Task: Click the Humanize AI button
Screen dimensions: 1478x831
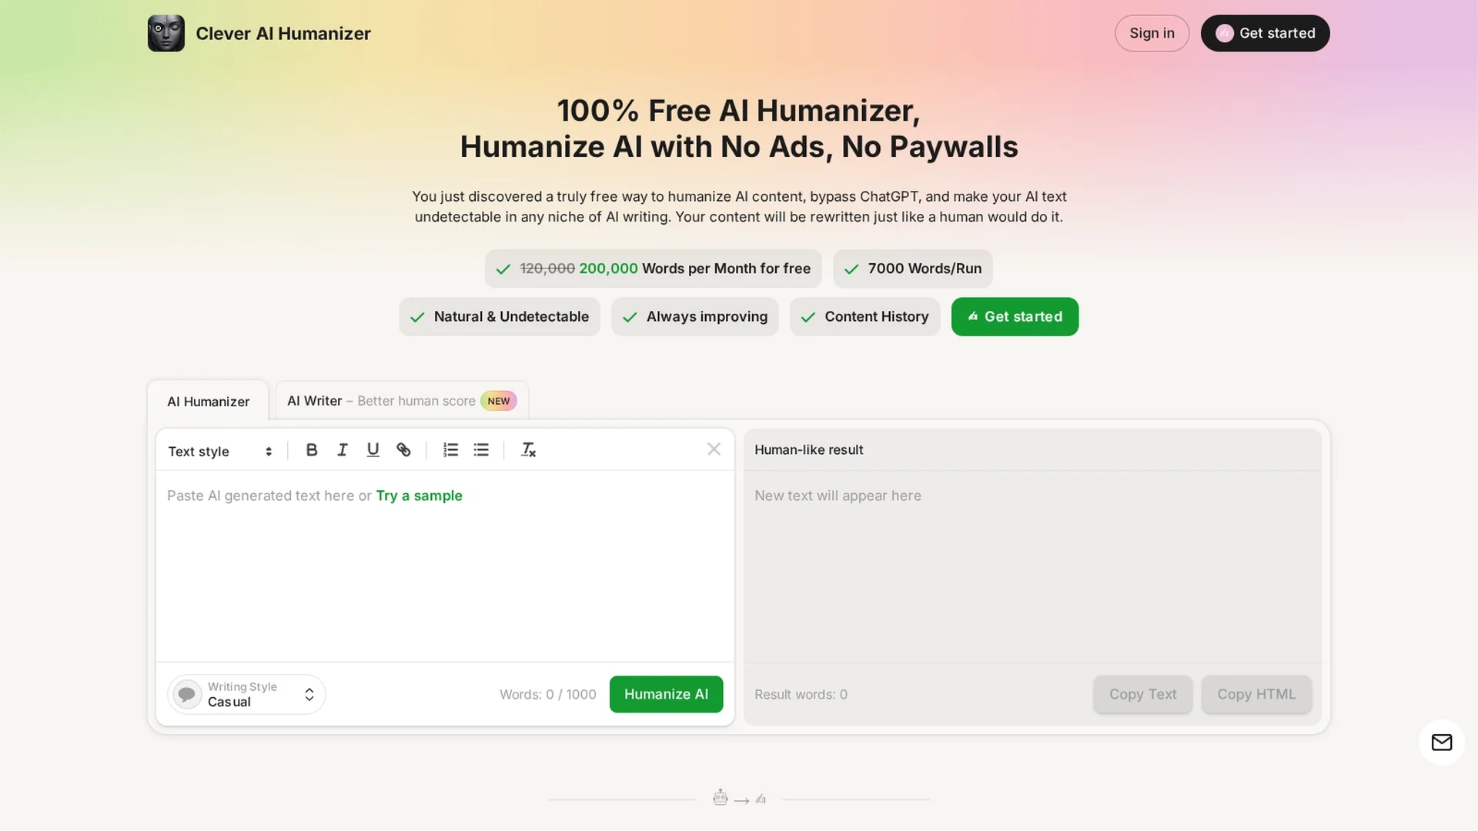Action: pyautogui.click(x=666, y=694)
